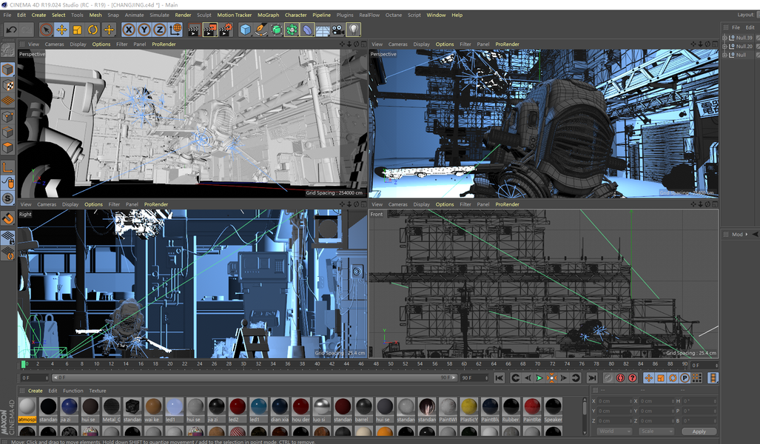Click the Bend deformer icon
Viewport: 760px width, 444px height.
[307, 30]
